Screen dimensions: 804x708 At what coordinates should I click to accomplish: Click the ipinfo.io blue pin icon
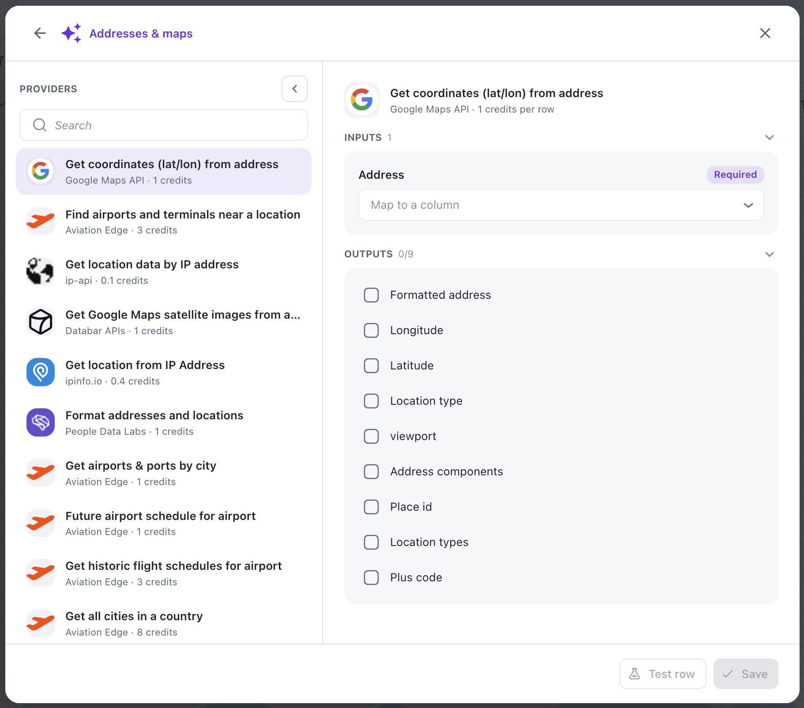[41, 372]
